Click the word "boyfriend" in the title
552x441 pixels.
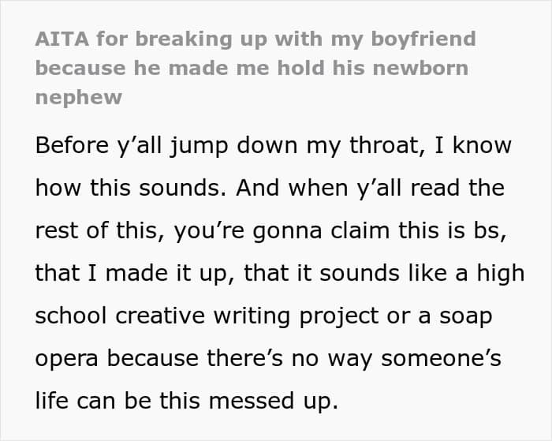423,39
